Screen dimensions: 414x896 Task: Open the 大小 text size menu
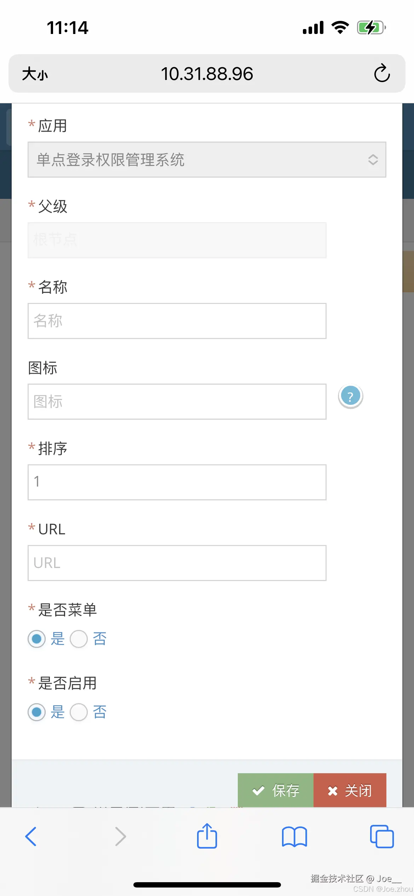35,74
